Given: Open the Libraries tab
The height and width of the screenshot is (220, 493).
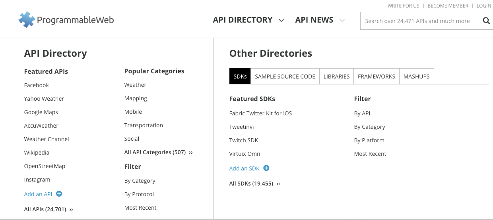Looking at the screenshot, I should [336, 77].
